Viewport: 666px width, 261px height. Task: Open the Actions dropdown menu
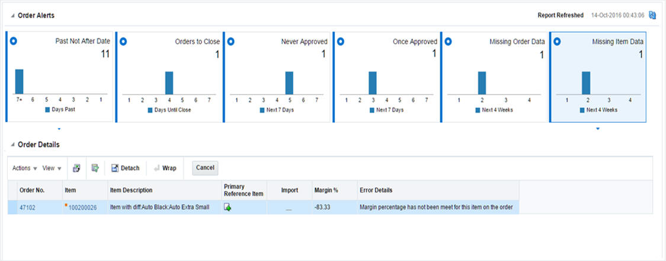pos(25,168)
